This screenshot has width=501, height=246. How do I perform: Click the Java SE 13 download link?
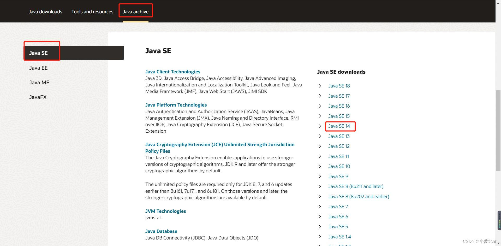339,136
